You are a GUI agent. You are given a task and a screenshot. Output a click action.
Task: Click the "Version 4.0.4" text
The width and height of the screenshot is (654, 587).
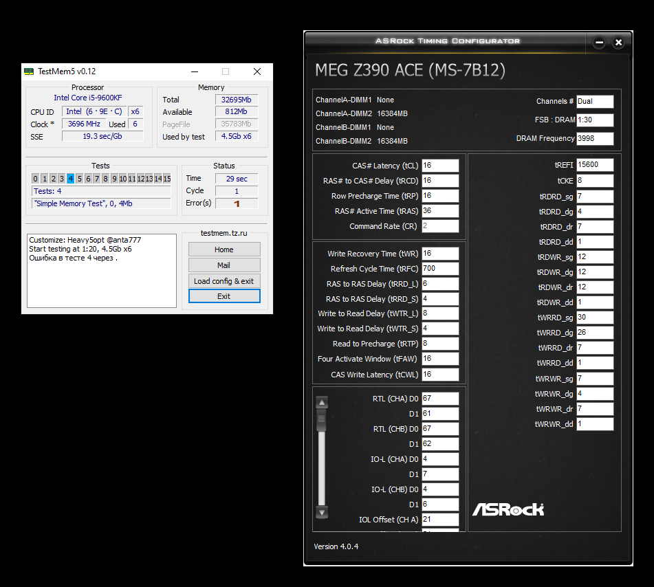[336, 546]
